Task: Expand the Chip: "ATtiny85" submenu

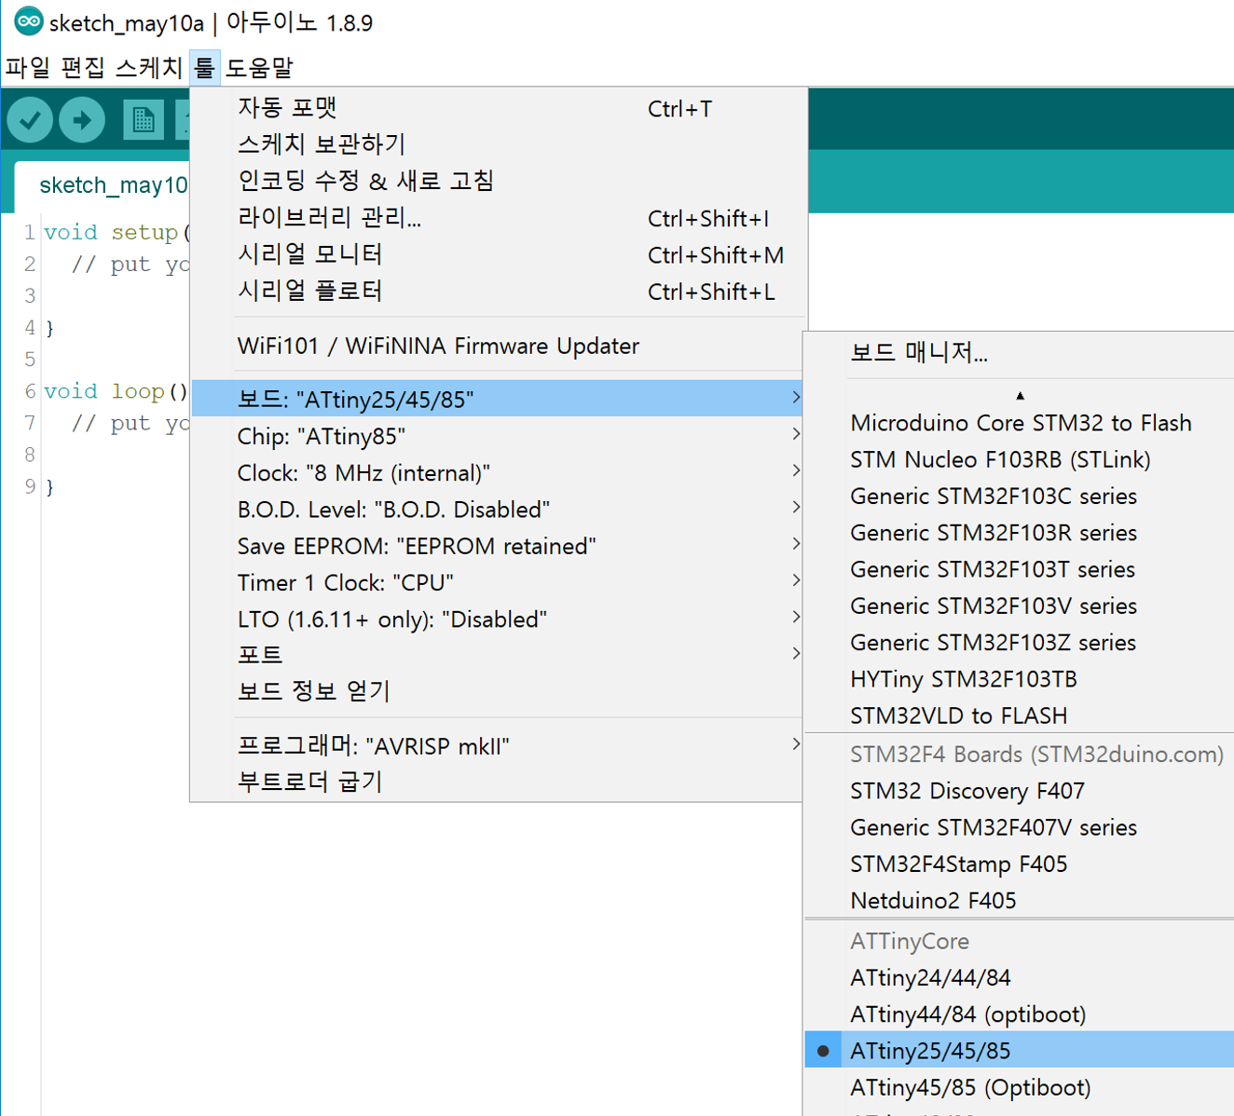Action: tap(498, 436)
